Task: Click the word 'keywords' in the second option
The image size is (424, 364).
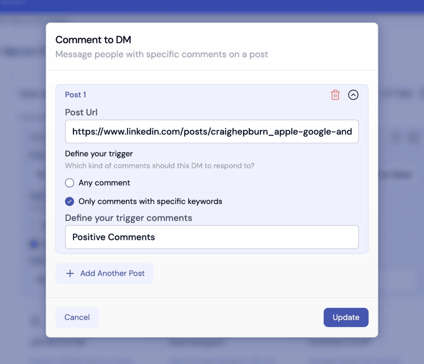Action: coord(205,202)
